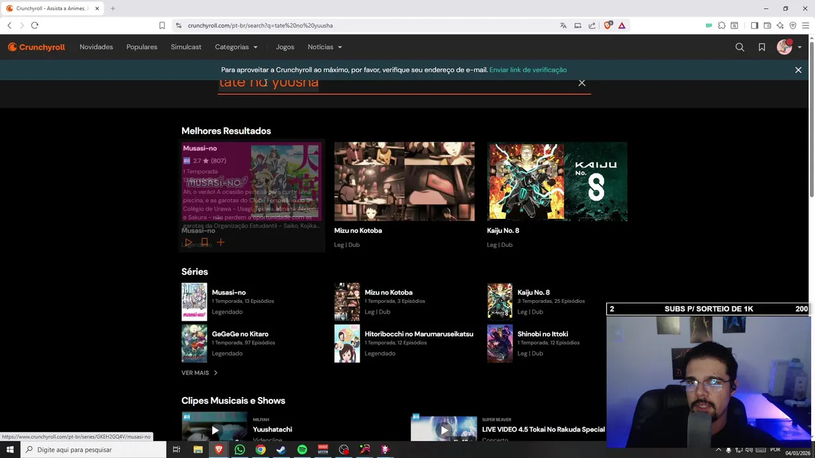Open the search magnifier in Crunchyroll header
This screenshot has height=458, width=815.
click(740, 47)
